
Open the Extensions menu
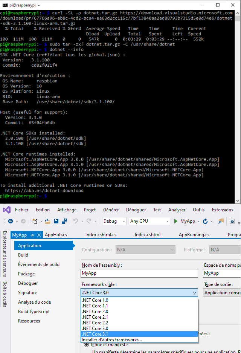tap(223, 210)
